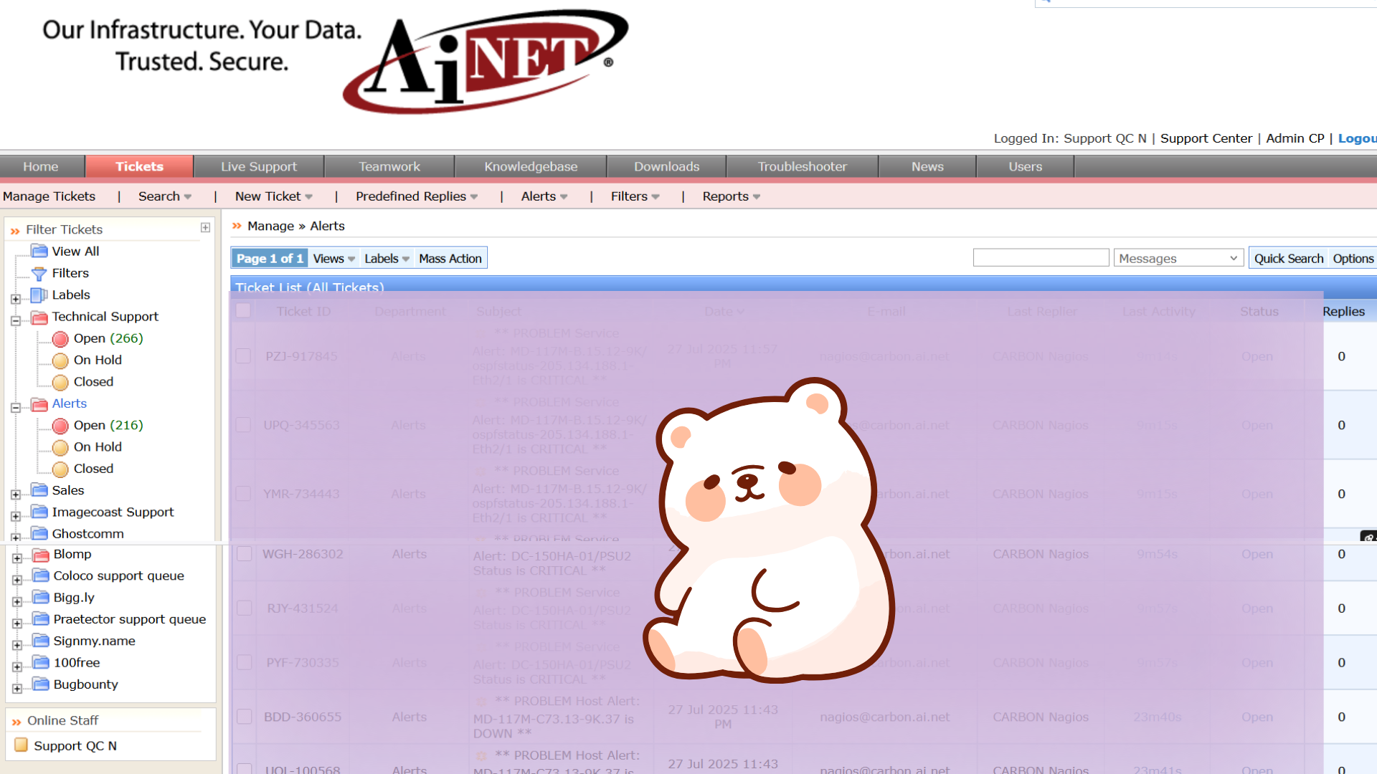The height and width of the screenshot is (774, 1377).
Task: Sort tickets by the Replies column
Action: coord(1343,311)
